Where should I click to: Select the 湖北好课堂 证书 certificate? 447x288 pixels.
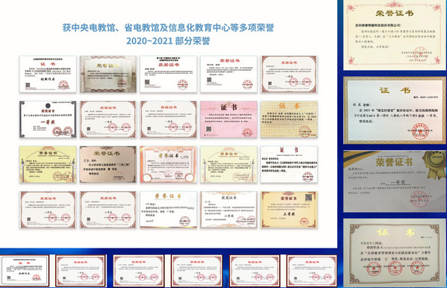395,110
